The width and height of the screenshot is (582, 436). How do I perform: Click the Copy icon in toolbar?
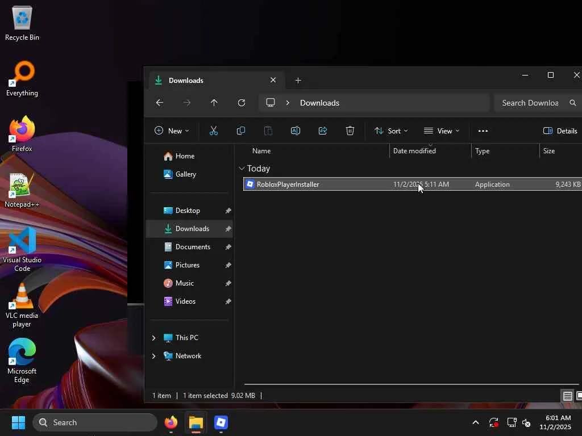pos(241,131)
